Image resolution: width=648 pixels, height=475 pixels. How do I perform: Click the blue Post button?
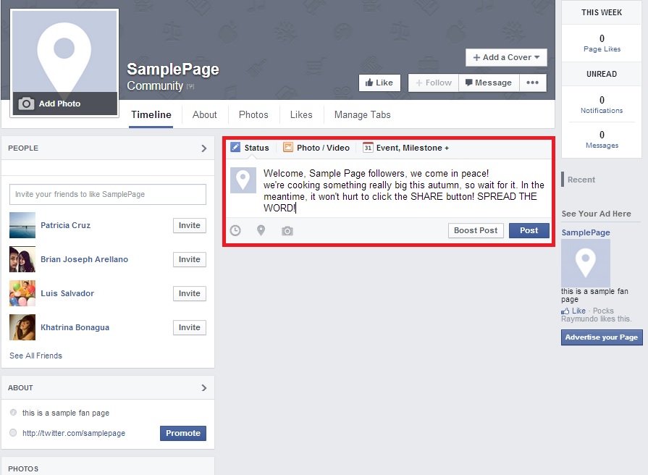(529, 230)
